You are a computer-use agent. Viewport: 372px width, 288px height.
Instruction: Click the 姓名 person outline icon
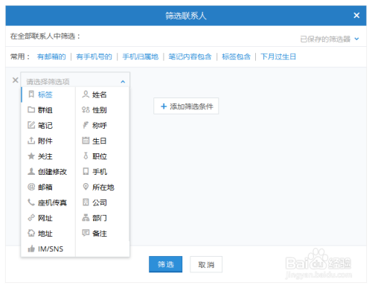[86, 95]
